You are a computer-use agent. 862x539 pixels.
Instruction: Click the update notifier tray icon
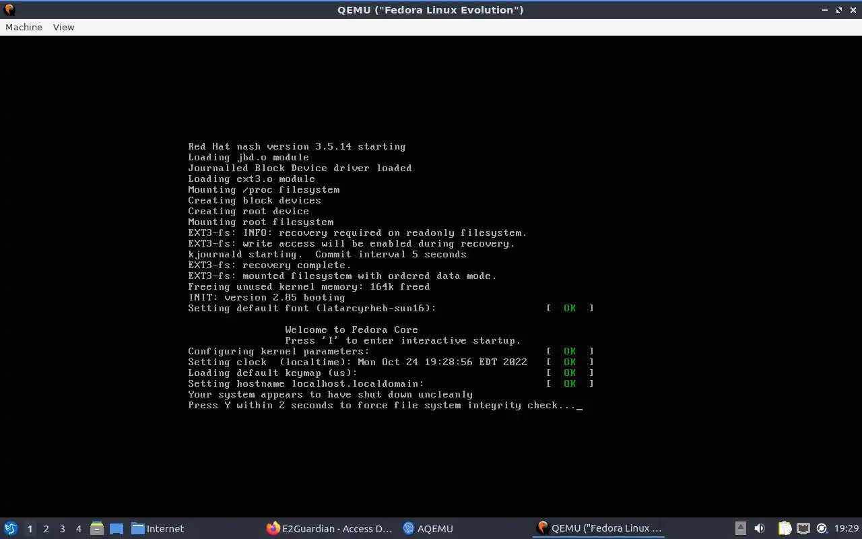(822, 528)
